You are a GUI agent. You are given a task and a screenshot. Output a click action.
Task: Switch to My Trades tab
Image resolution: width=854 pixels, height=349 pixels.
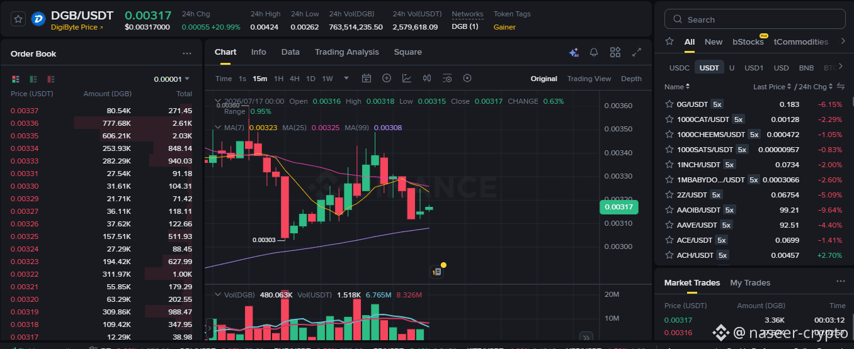(x=750, y=283)
